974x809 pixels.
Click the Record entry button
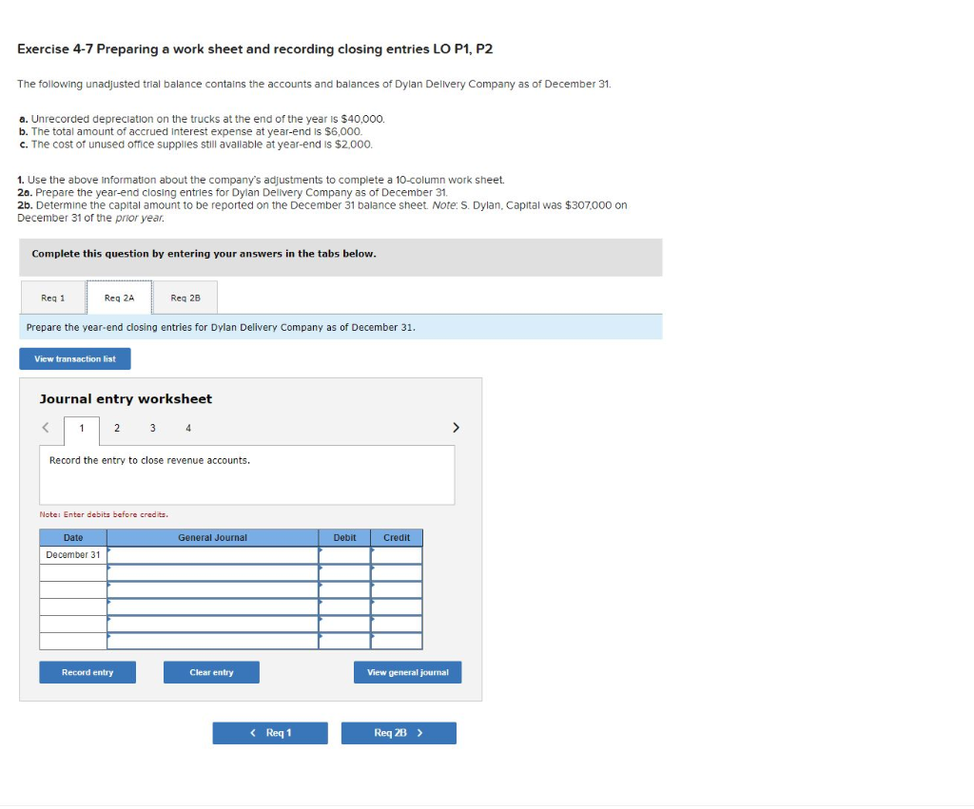pos(87,672)
